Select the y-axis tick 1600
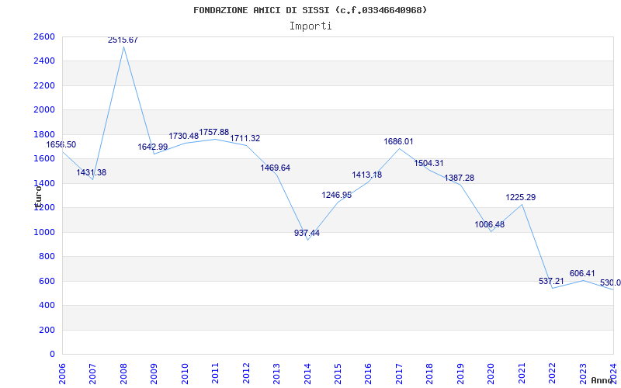The image size is (621, 388). (44, 159)
